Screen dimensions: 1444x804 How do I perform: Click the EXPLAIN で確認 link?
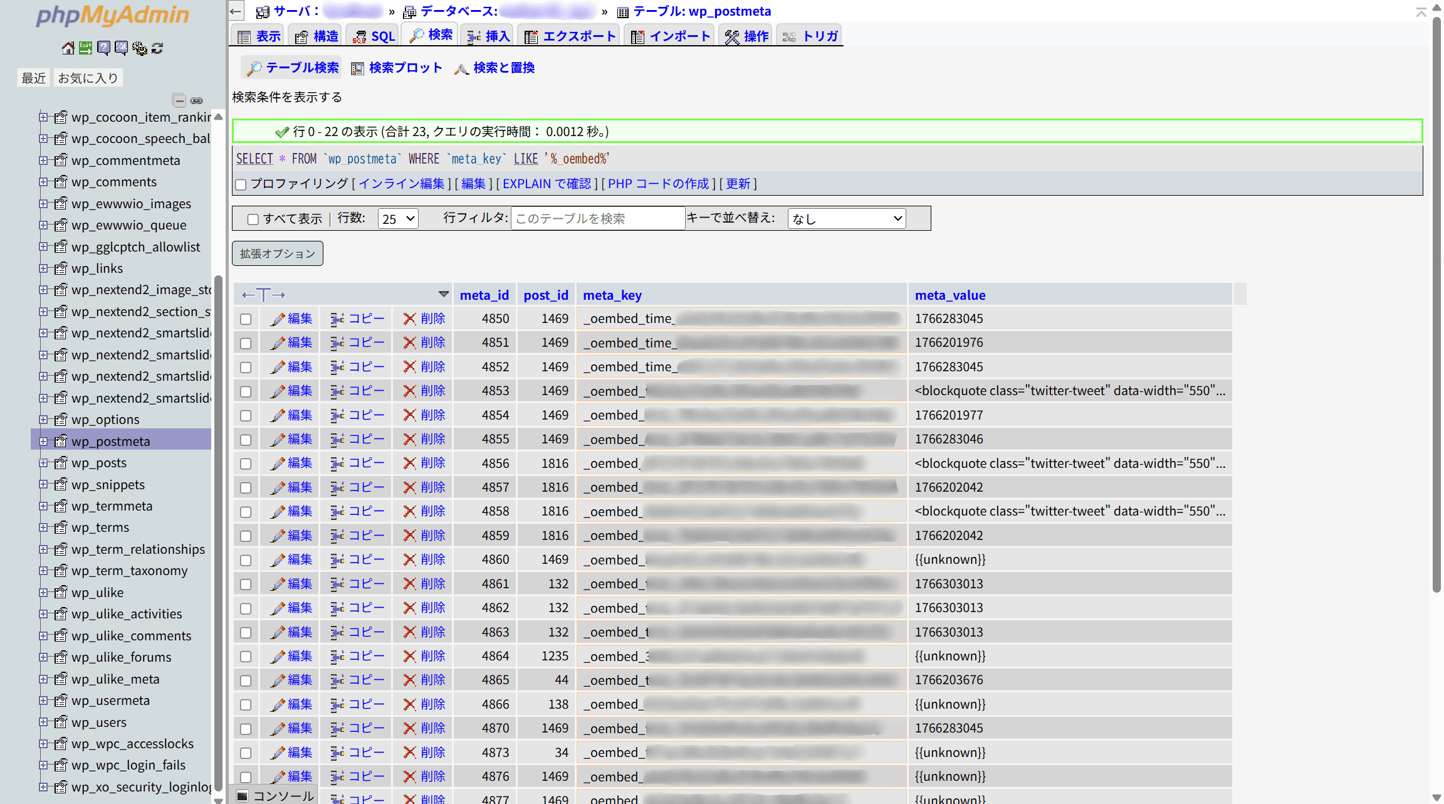coord(547,184)
